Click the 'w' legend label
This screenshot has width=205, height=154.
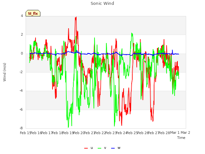(x=119, y=148)
